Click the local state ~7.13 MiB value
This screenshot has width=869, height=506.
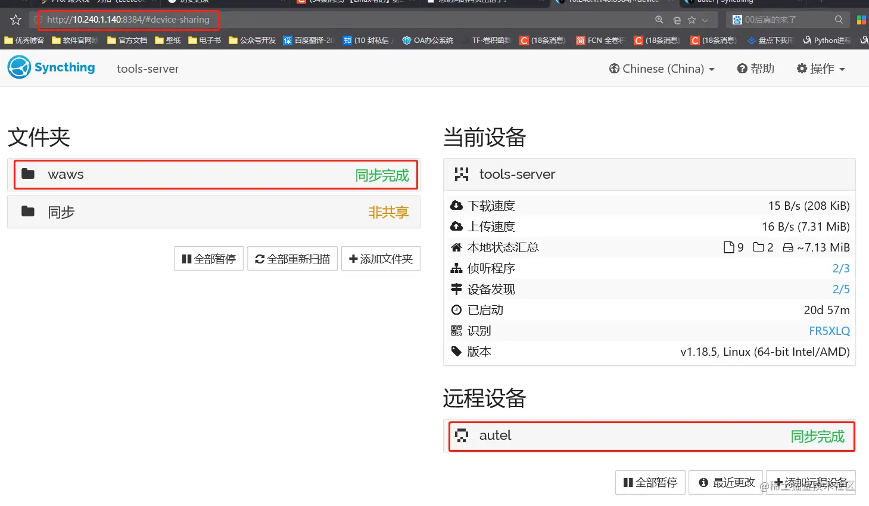pyautogui.click(x=816, y=247)
